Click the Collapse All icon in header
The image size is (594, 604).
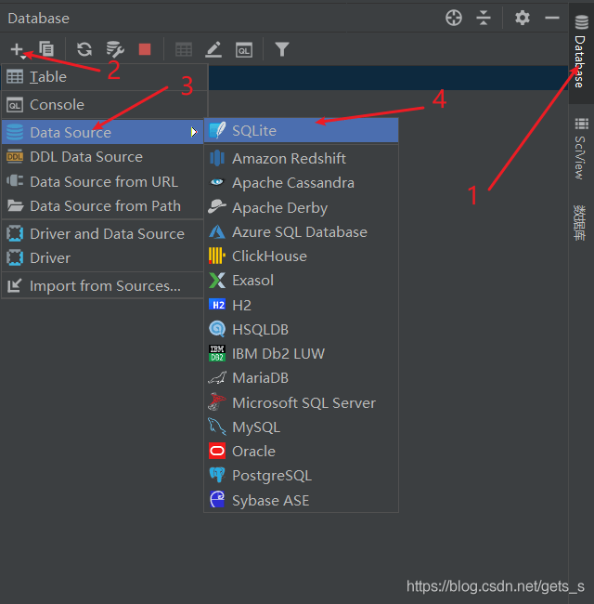pos(484,18)
